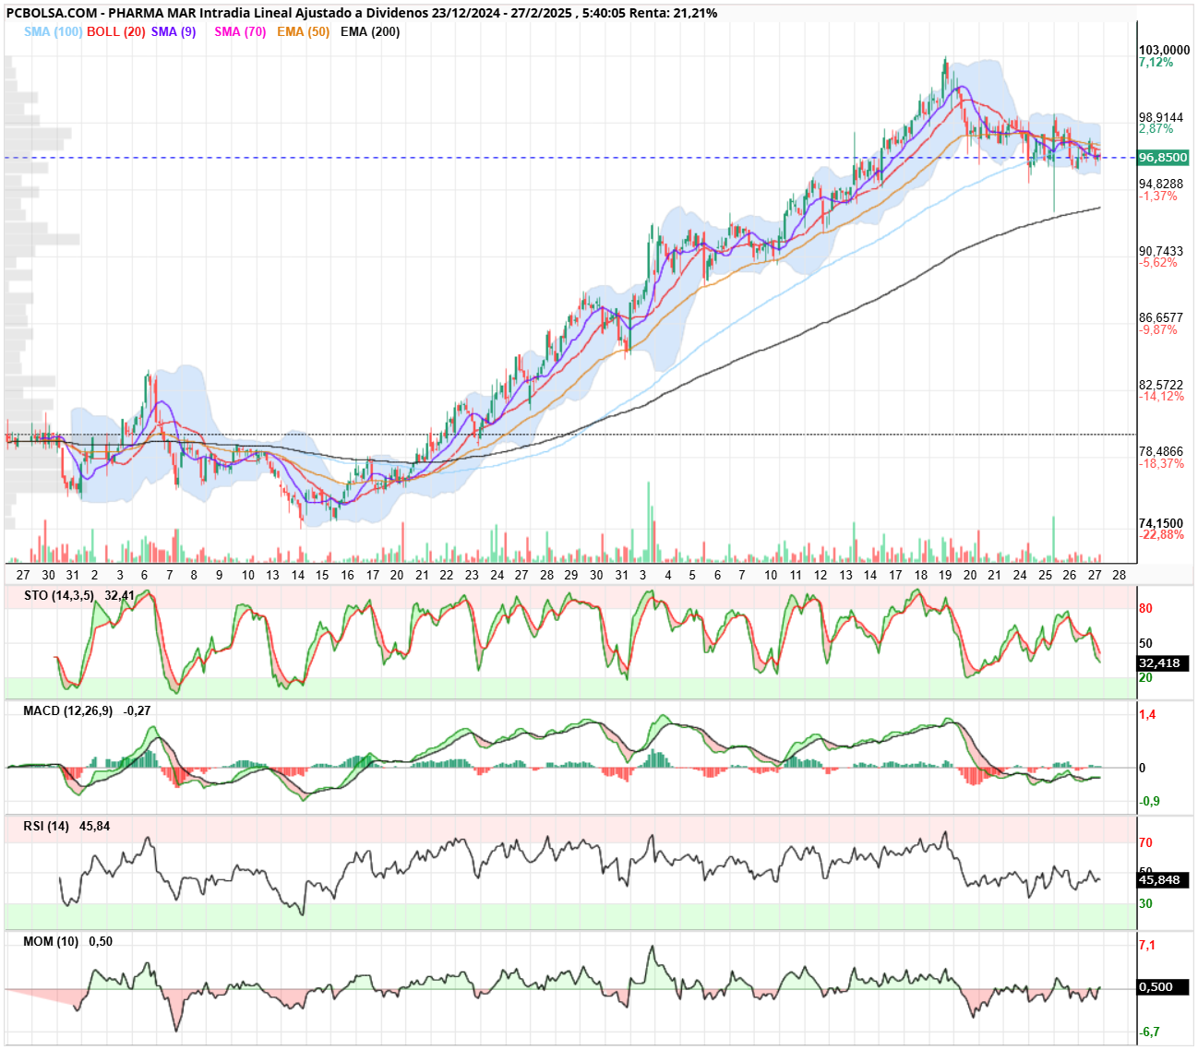Click the RSI value tag 45,848

pyautogui.click(x=1163, y=880)
